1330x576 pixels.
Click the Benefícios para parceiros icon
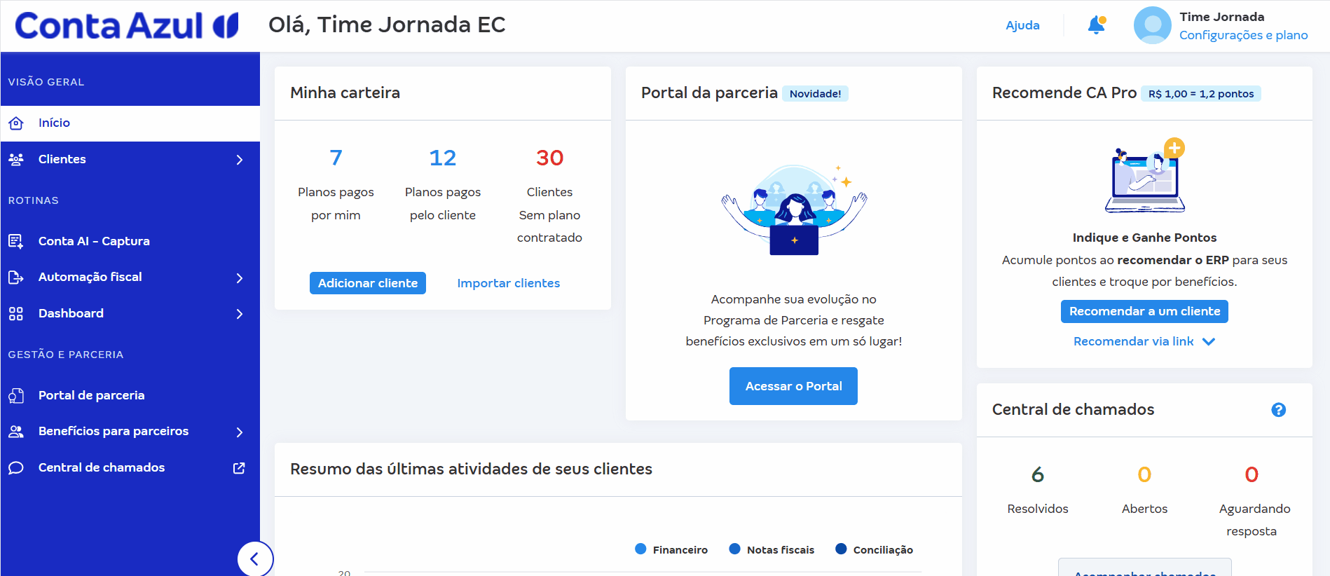tap(16, 432)
